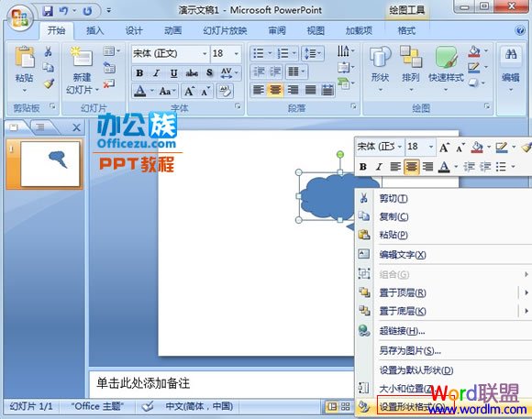Open the Shapes gallery
The image size is (532, 419).
point(380,68)
